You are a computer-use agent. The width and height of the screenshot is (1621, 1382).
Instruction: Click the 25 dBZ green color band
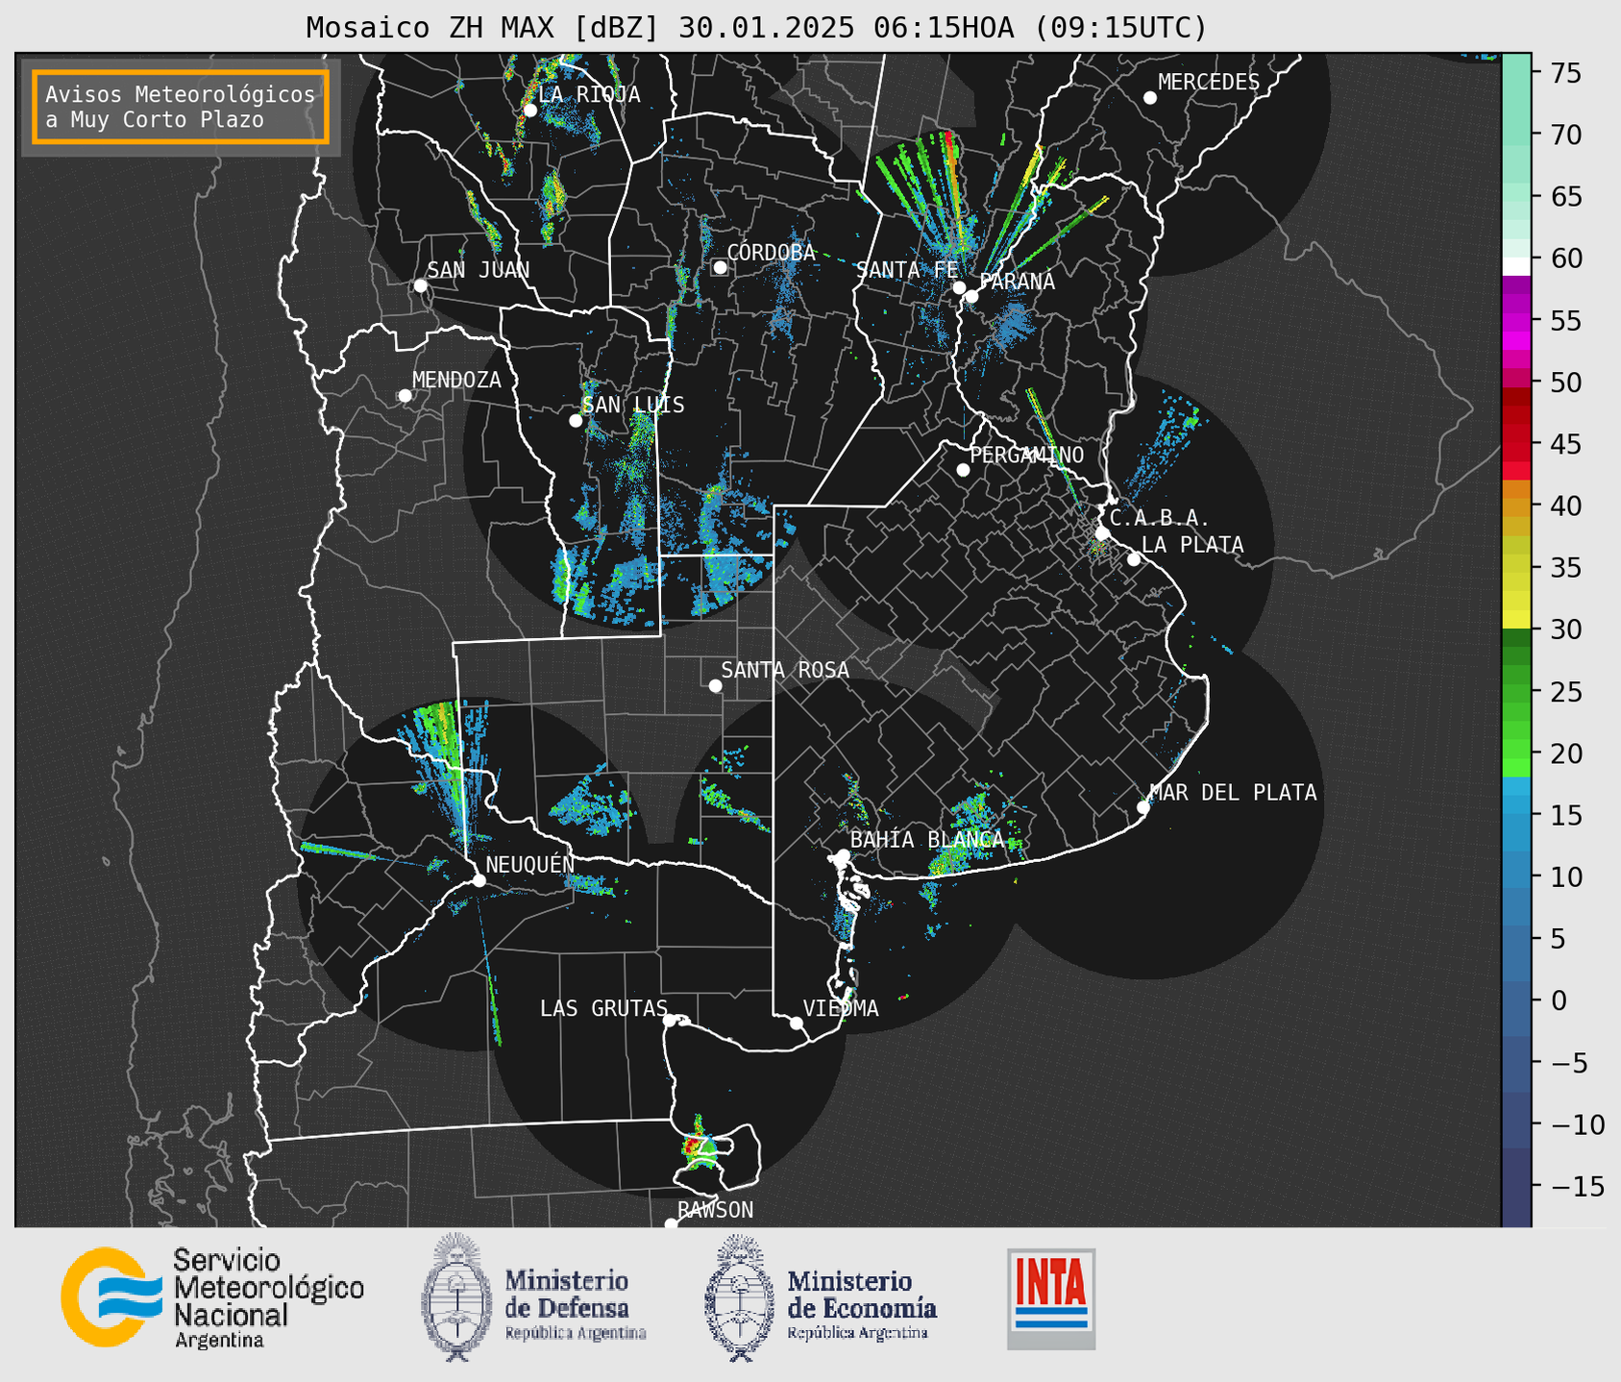click(1516, 692)
